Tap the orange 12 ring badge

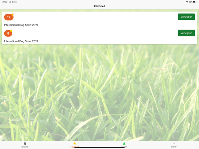(x=9, y=17)
